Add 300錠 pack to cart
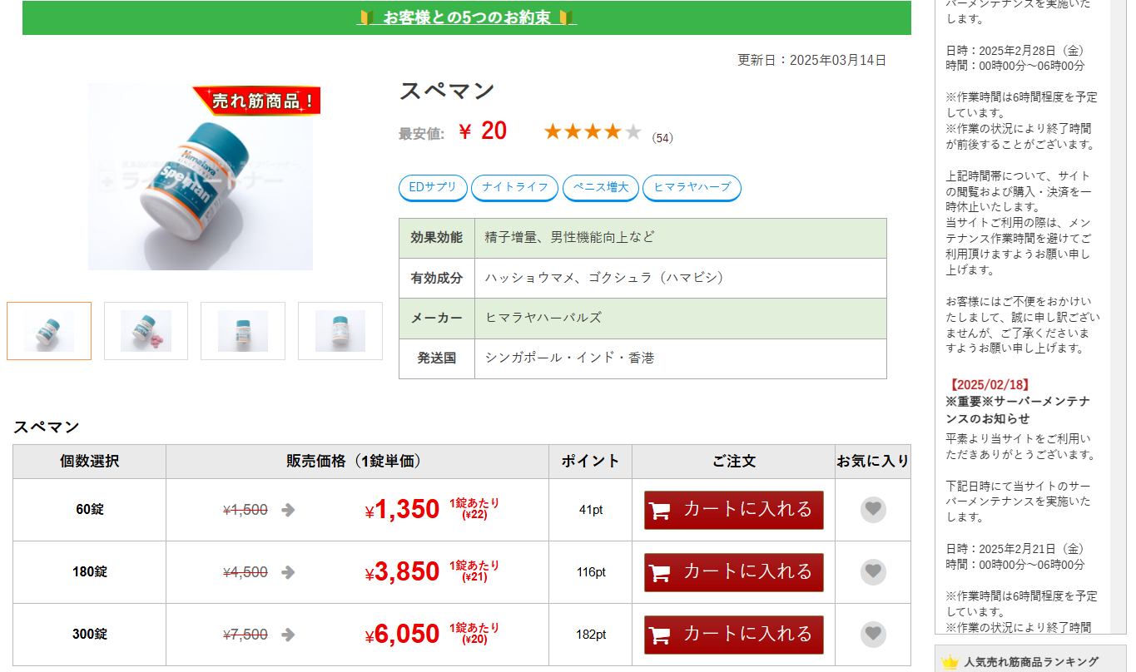 (734, 635)
